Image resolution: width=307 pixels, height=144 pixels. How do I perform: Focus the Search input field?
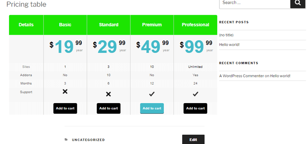[x=254, y=3]
